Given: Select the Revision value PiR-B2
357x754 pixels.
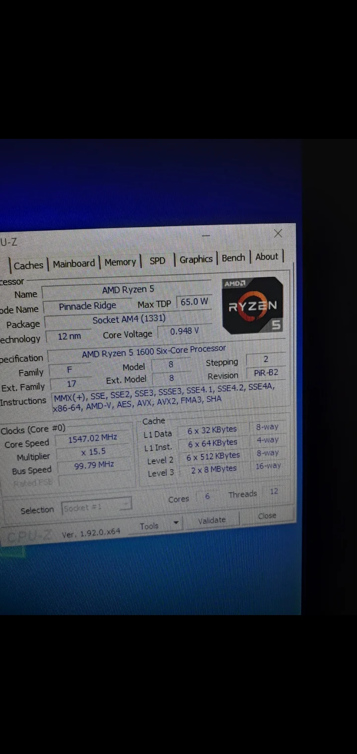Looking at the screenshot, I should click(266, 373).
